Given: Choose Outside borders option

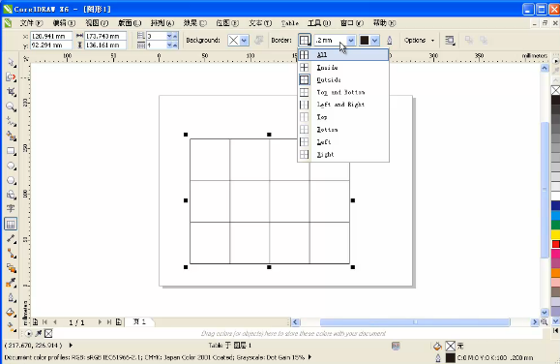Looking at the screenshot, I should [x=343, y=79].
